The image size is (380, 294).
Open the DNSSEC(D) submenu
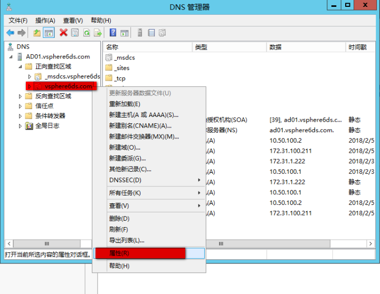tap(149, 180)
